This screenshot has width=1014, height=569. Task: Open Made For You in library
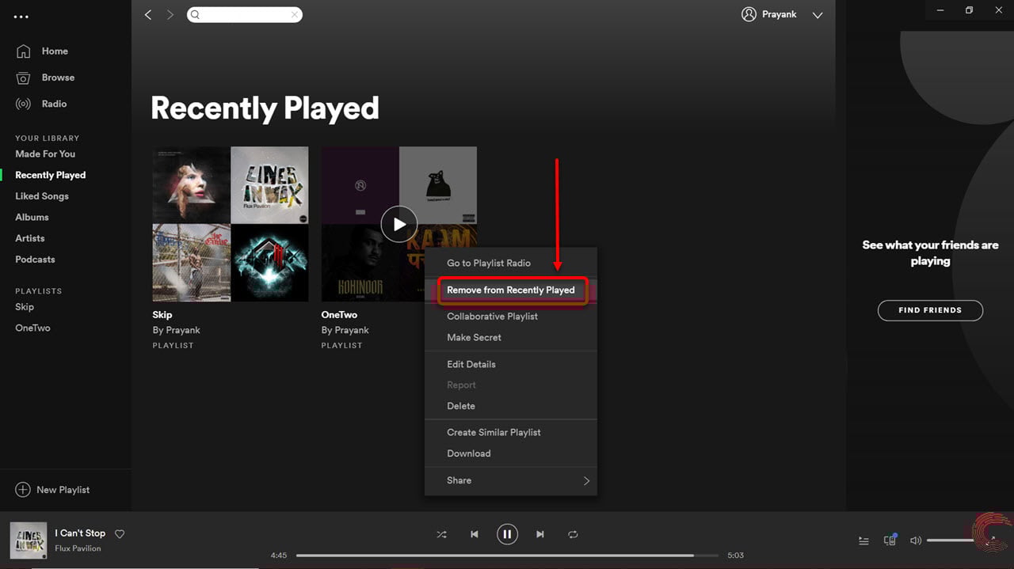[45, 154]
